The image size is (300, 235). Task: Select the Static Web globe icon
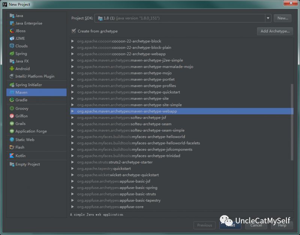(12, 140)
